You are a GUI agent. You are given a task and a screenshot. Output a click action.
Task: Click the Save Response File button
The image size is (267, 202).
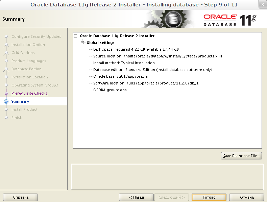[x=241, y=156]
